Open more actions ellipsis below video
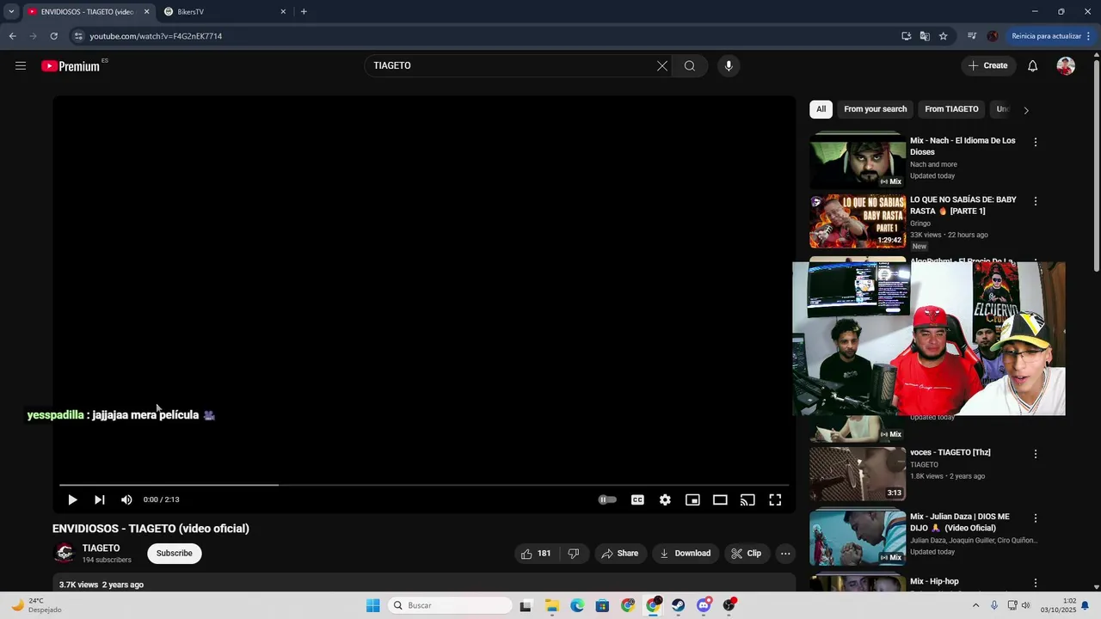1101x619 pixels. coord(785,554)
